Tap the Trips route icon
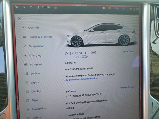Image resolution: width=159 pixels, height=119 pixels. (28, 100)
